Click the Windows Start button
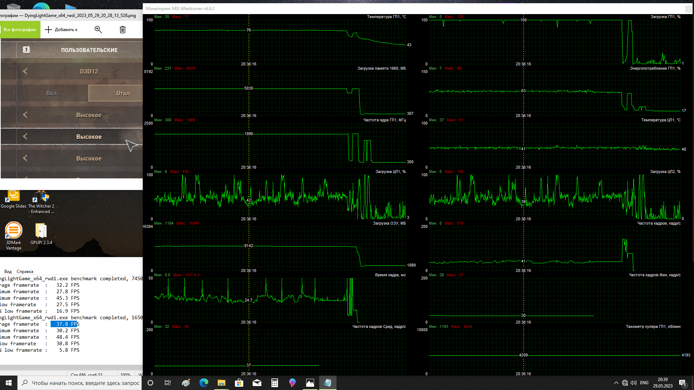The image size is (694, 390). [x=9, y=383]
